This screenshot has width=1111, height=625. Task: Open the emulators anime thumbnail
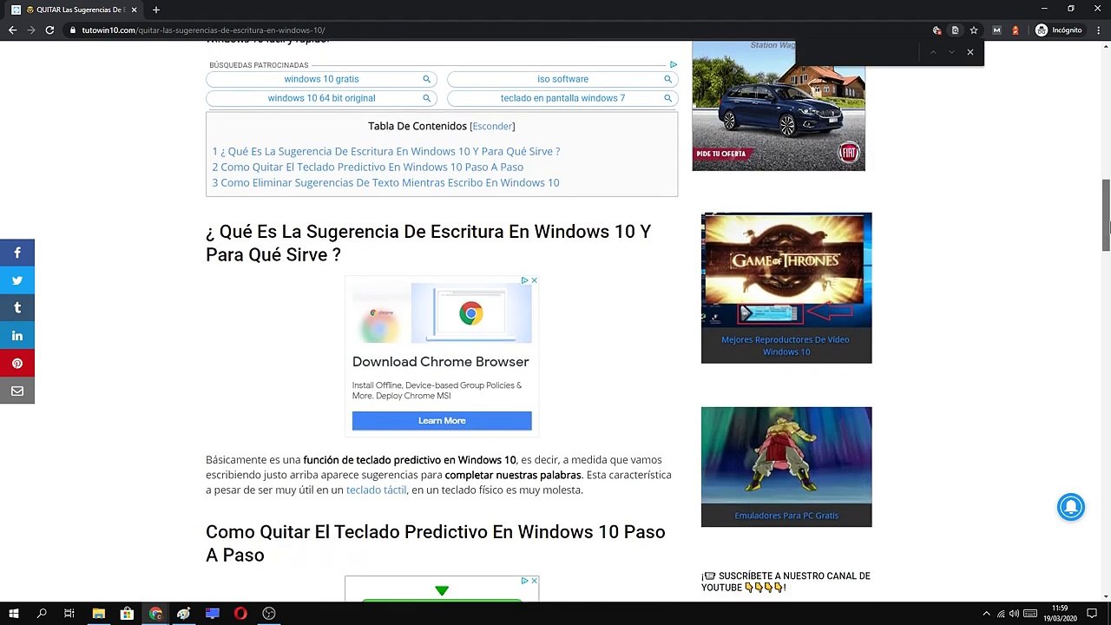786,456
